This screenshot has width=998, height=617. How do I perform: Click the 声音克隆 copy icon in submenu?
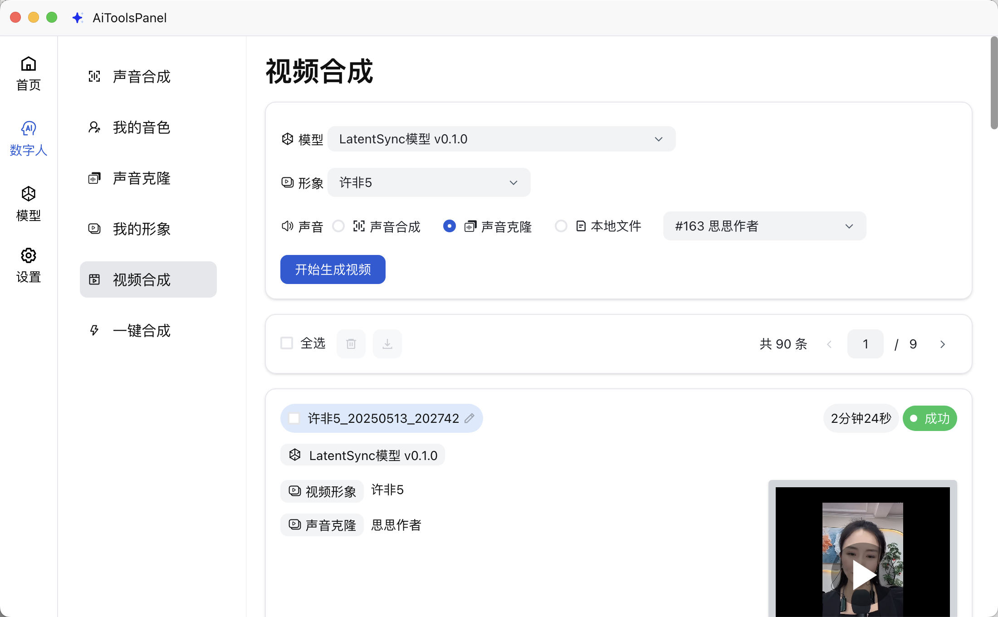pos(94,178)
